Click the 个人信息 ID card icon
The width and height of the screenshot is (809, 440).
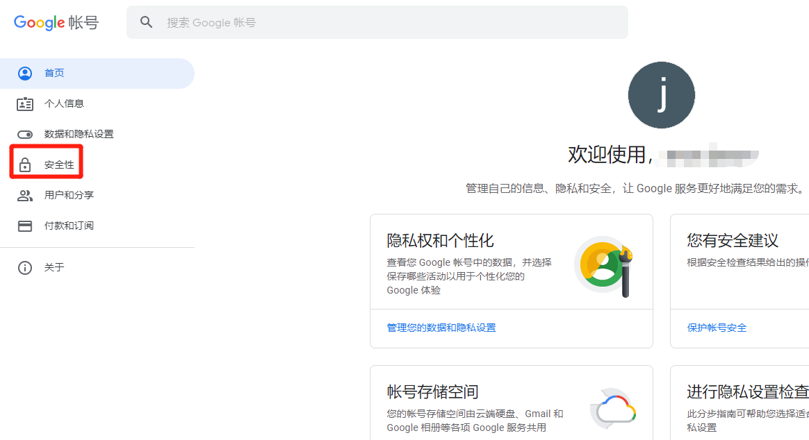(25, 103)
